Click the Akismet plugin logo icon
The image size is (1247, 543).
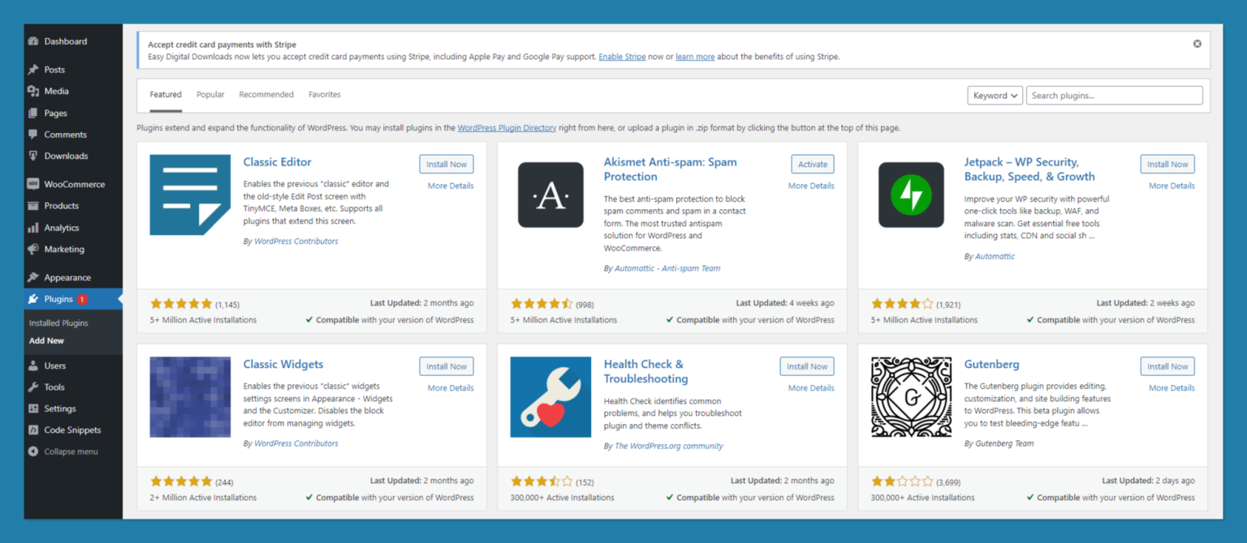click(x=550, y=195)
